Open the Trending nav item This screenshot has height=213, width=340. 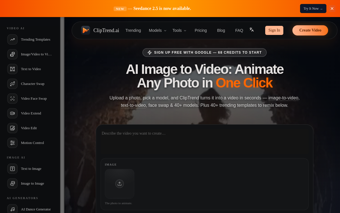point(133,30)
